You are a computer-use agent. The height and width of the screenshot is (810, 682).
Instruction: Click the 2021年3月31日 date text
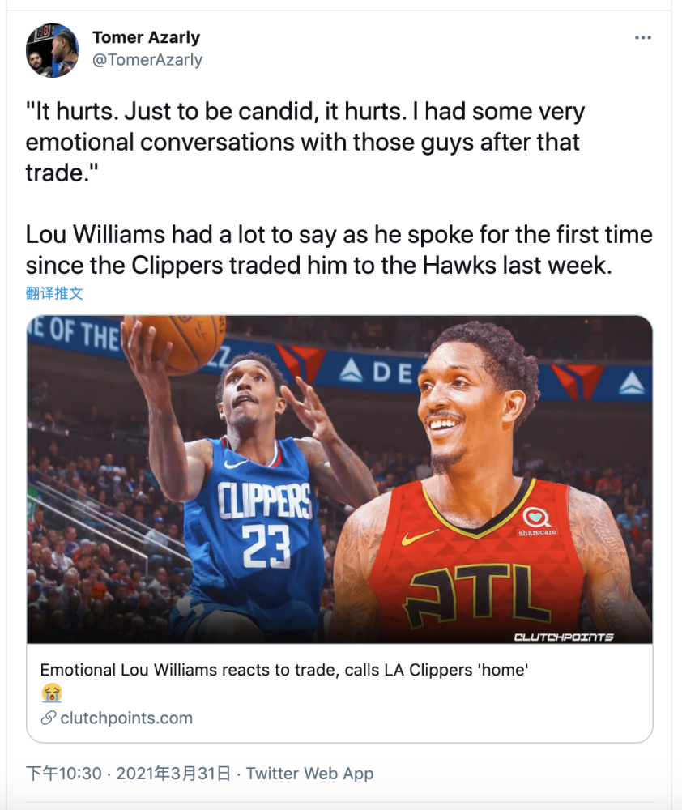[173, 774]
